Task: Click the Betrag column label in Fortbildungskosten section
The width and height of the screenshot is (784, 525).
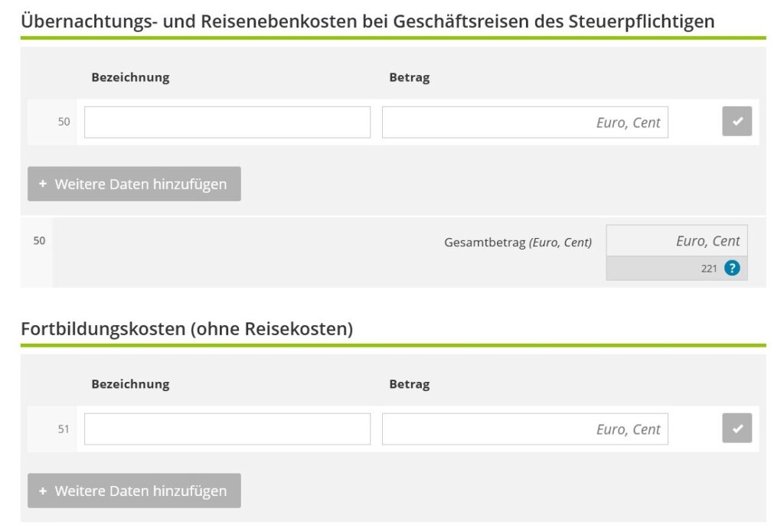Action: 410,384
